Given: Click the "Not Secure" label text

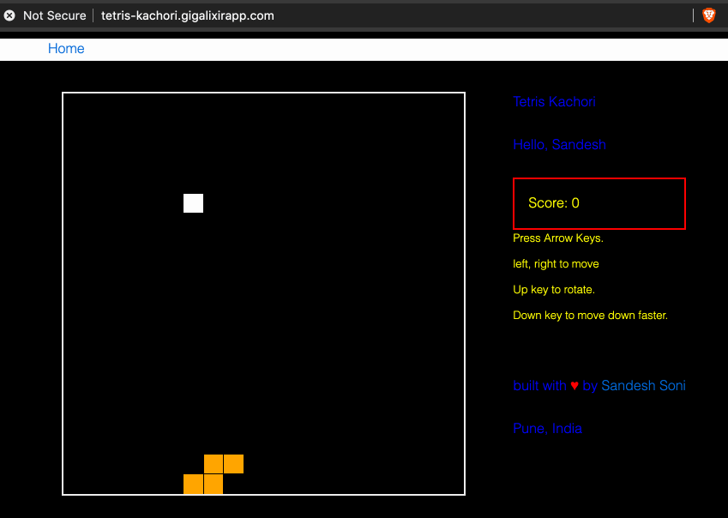Looking at the screenshot, I should (54, 15).
